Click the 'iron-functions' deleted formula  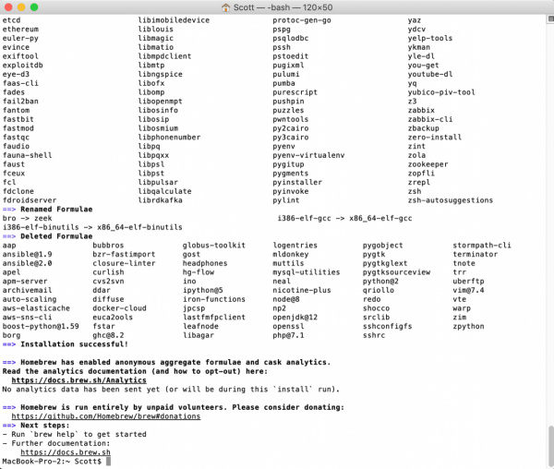tap(214, 299)
